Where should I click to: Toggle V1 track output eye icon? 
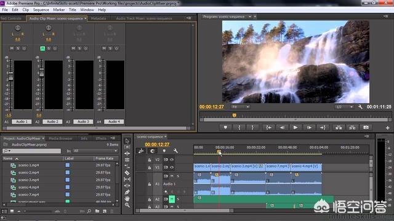(x=172, y=168)
